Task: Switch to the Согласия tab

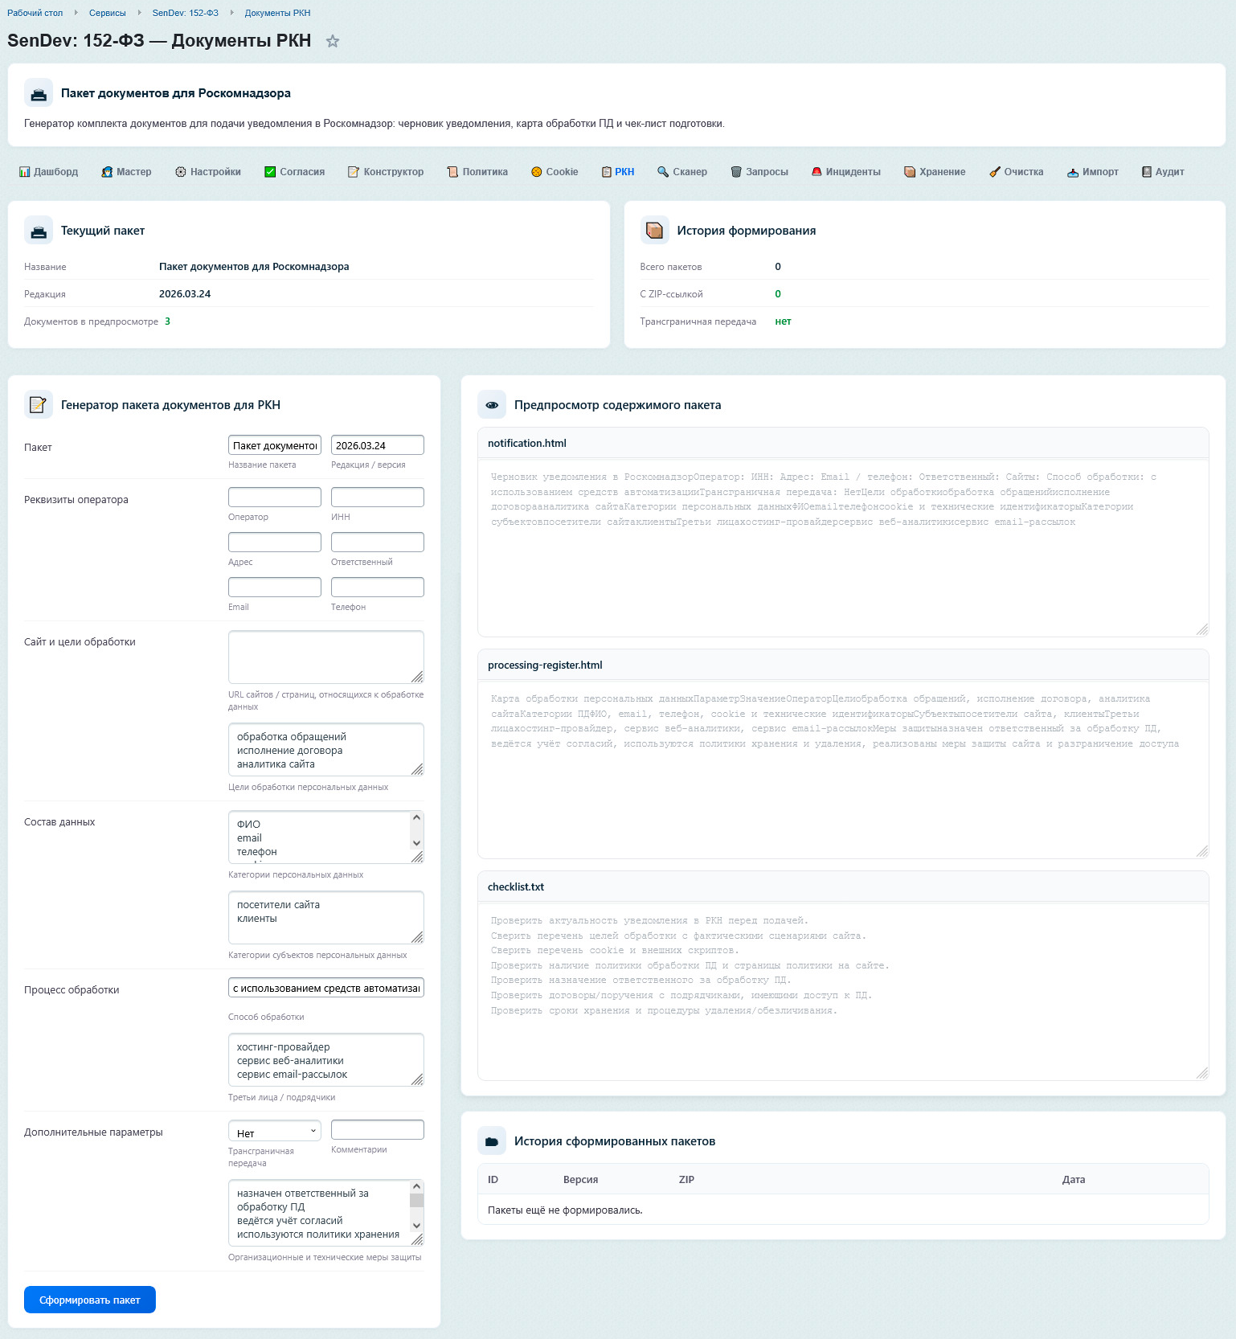Action: [x=295, y=172]
